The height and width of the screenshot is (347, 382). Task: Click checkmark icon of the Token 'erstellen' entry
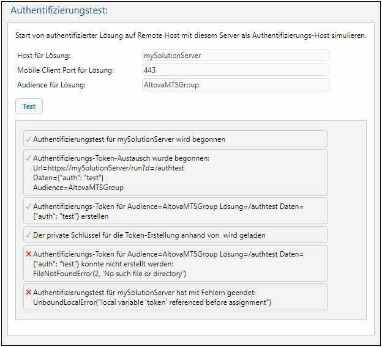29,206
